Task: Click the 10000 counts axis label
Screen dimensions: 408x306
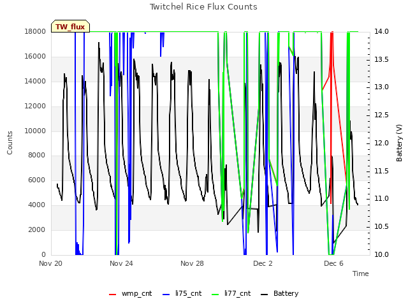Action: (35, 131)
